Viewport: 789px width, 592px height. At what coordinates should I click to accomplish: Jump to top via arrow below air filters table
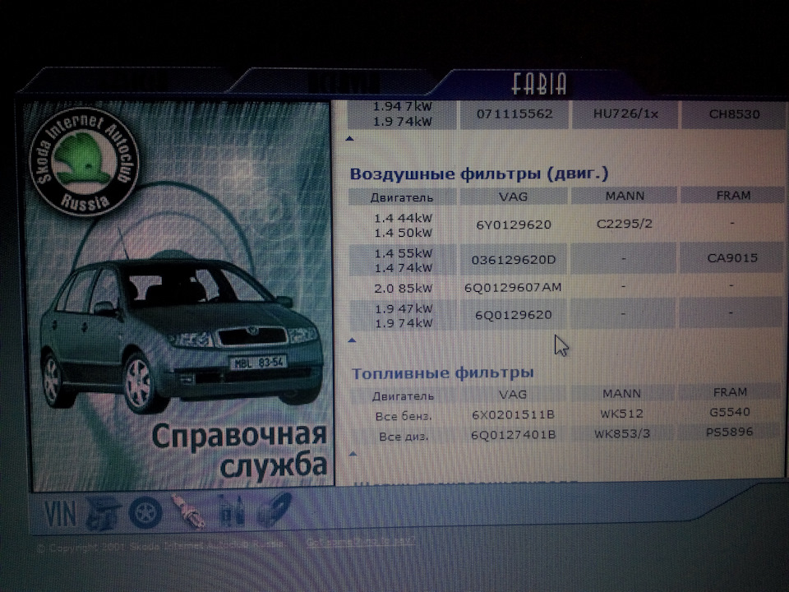(353, 340)
